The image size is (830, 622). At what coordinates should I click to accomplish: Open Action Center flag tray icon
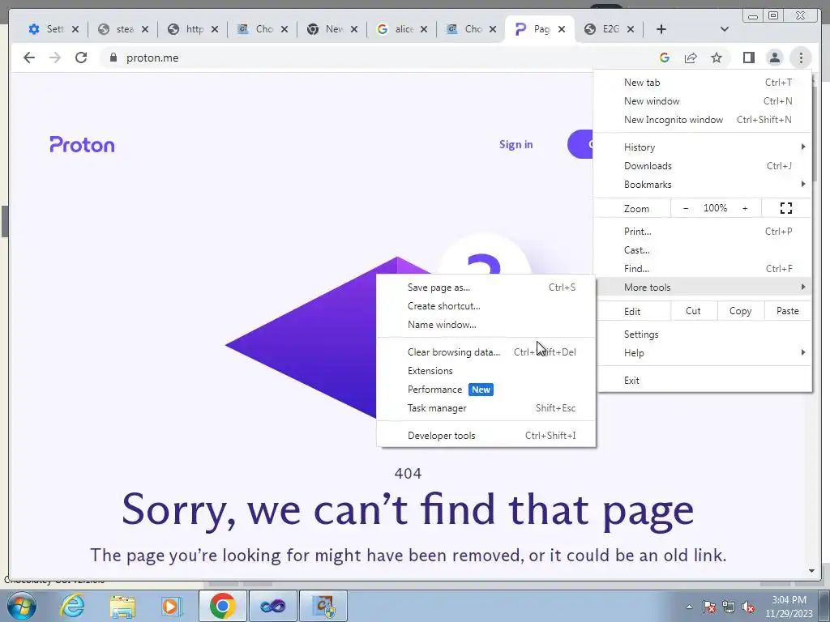[709, 607]
